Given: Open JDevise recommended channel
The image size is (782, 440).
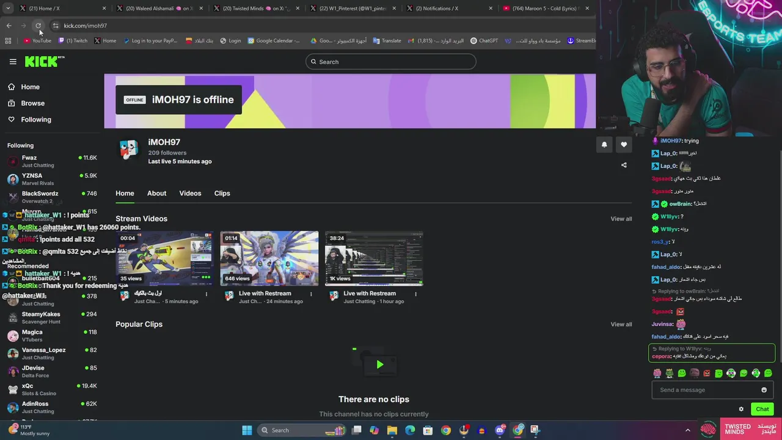Looking at the screenshot, I should coord(52,372).
